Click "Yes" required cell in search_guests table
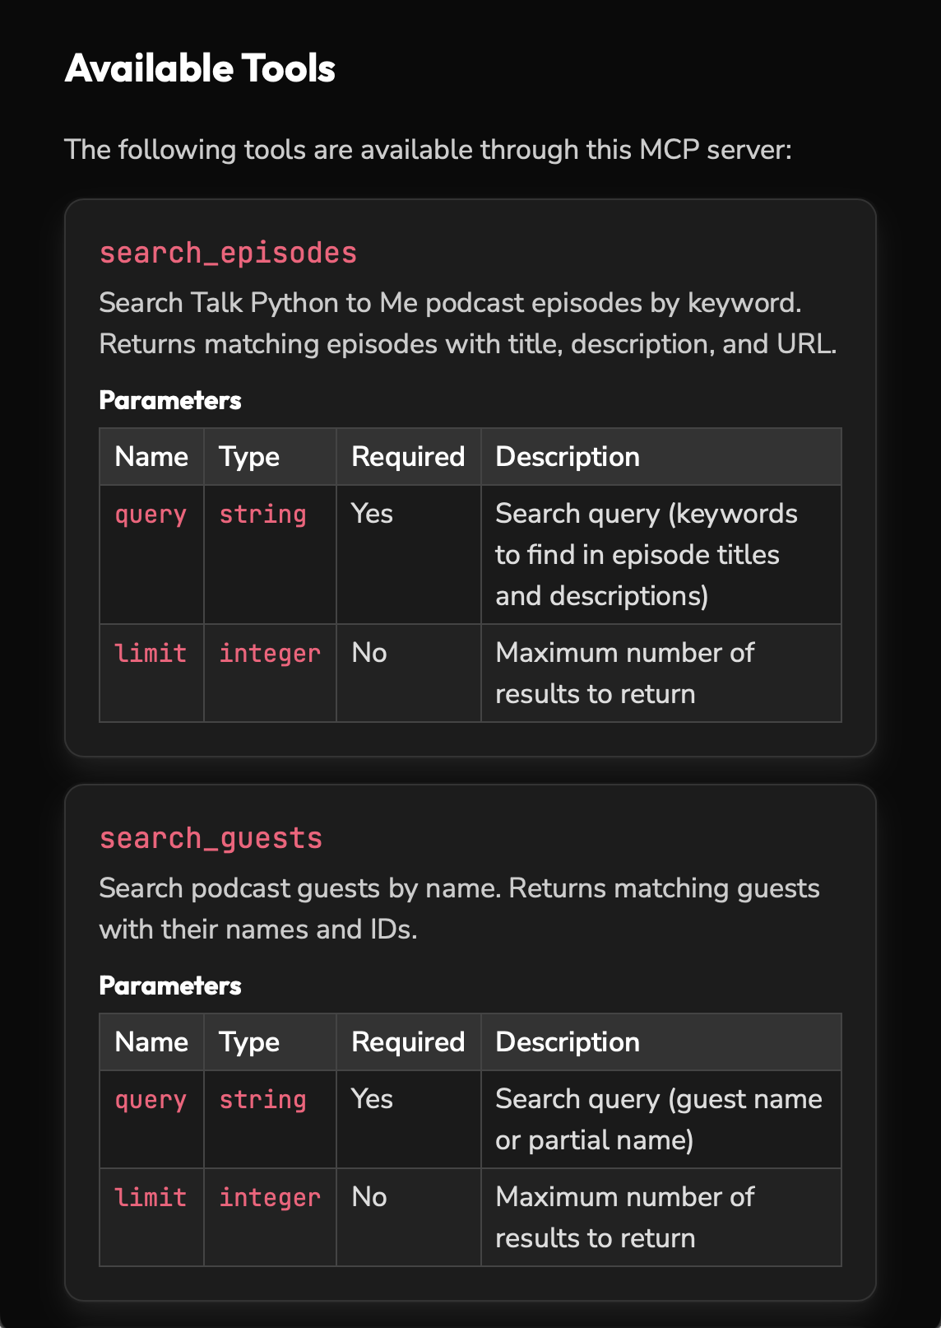The height and width of the screenshot is (1328, 941). tap(372, 1099)
